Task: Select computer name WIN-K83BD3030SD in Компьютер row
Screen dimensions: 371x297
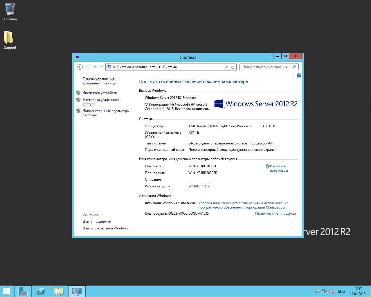Action: click(x=203, y=166)
